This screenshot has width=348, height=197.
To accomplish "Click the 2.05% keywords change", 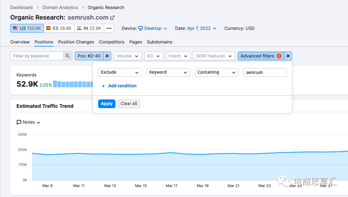I will point(45,85).
